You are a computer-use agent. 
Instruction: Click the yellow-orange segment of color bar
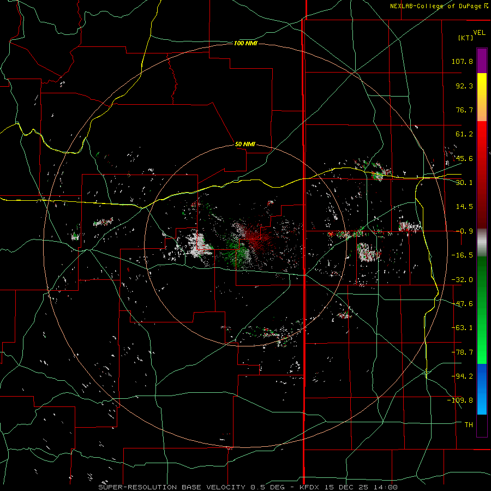482,97
